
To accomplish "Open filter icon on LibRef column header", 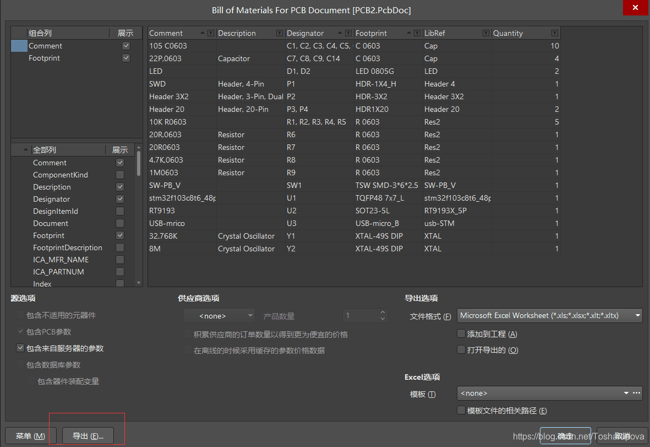I will 486,33.
